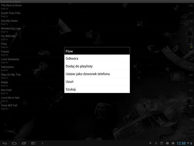This screenshot has height=146, width=194.
Task: Tap the Wi-Fi signal status icon
Action: [x=188, y=143]
